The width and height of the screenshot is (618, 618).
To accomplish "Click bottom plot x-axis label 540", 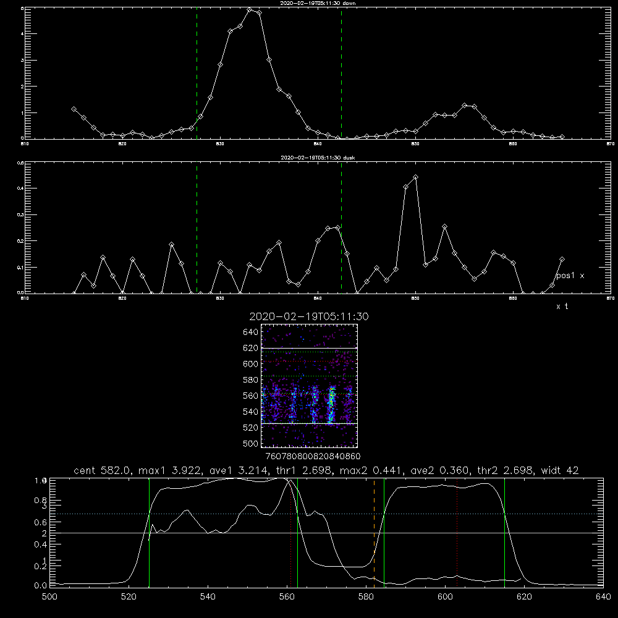I will [208, 597].
